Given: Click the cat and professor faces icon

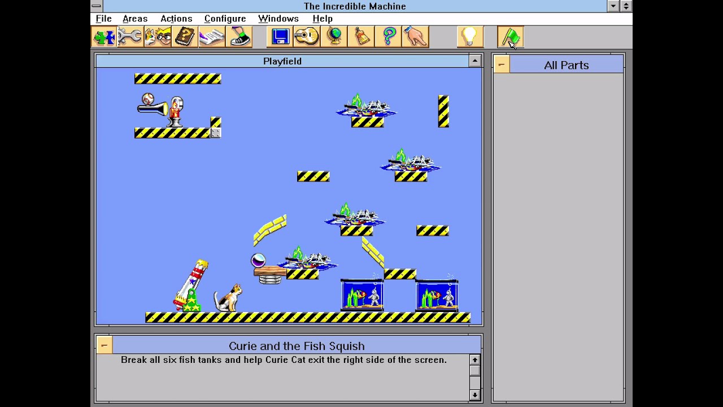Looking at the screenshot, I should pos(158,37).
